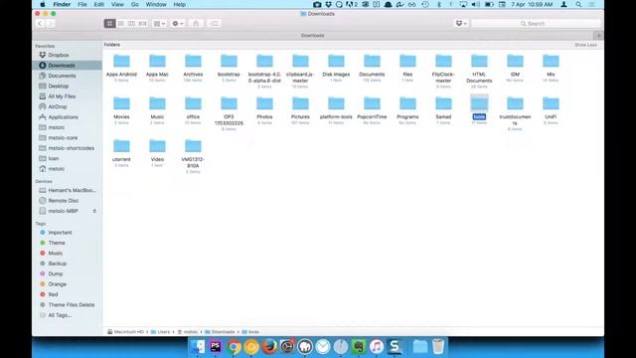Image resolution: width=636 pixels, height=358 pixels.
Task: Open the Window menu
Action: (156, 4)
